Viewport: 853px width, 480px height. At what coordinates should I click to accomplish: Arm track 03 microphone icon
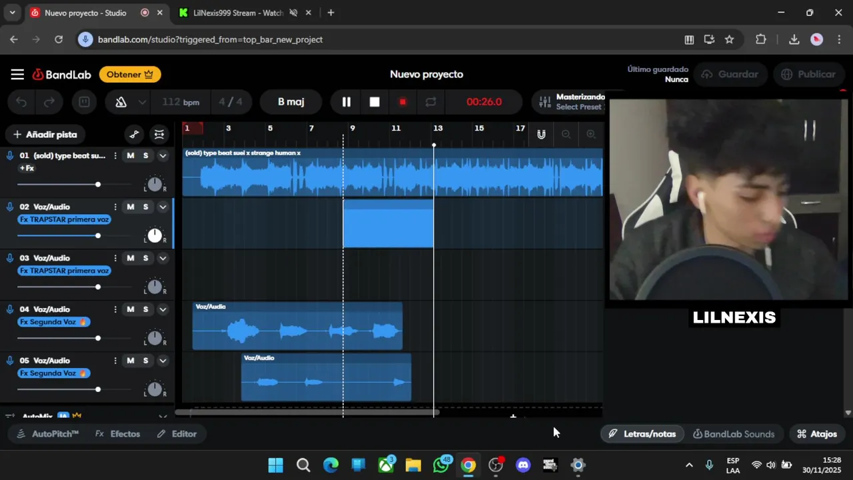pos(9,258)
